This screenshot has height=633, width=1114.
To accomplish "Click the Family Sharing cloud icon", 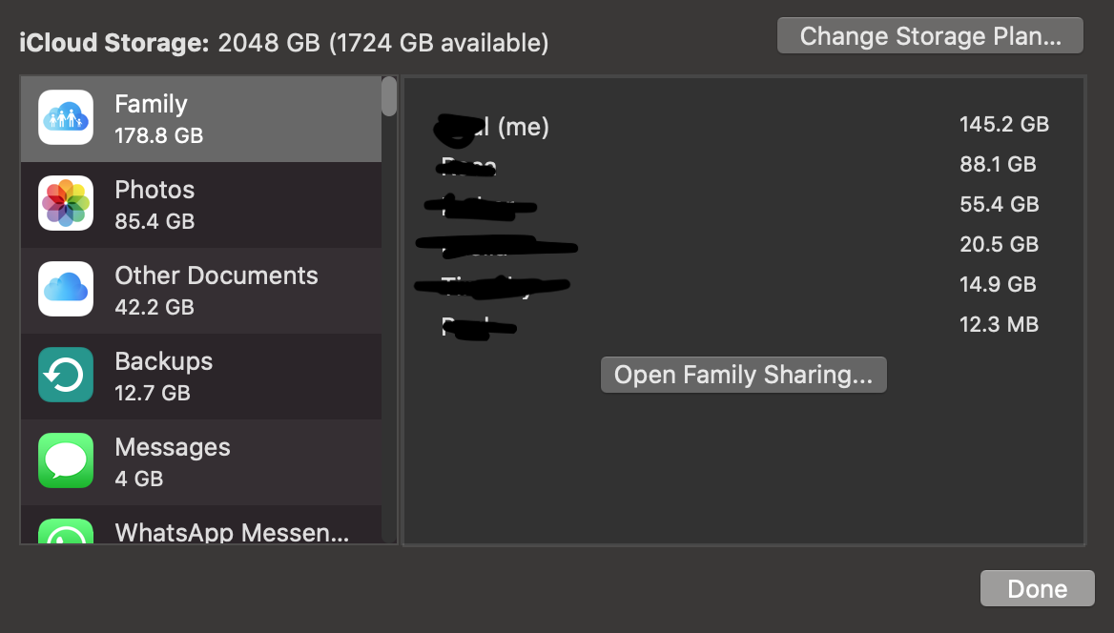I will tap(66, 117).
